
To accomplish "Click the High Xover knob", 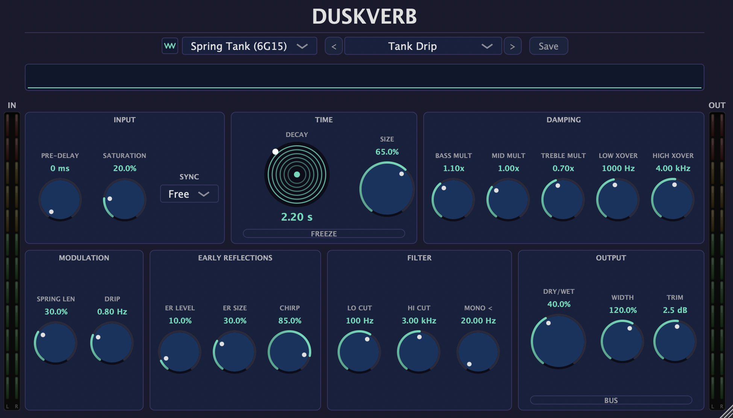I will point(673,200).
